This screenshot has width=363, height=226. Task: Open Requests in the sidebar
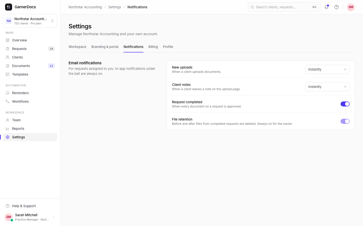(30, 49)
